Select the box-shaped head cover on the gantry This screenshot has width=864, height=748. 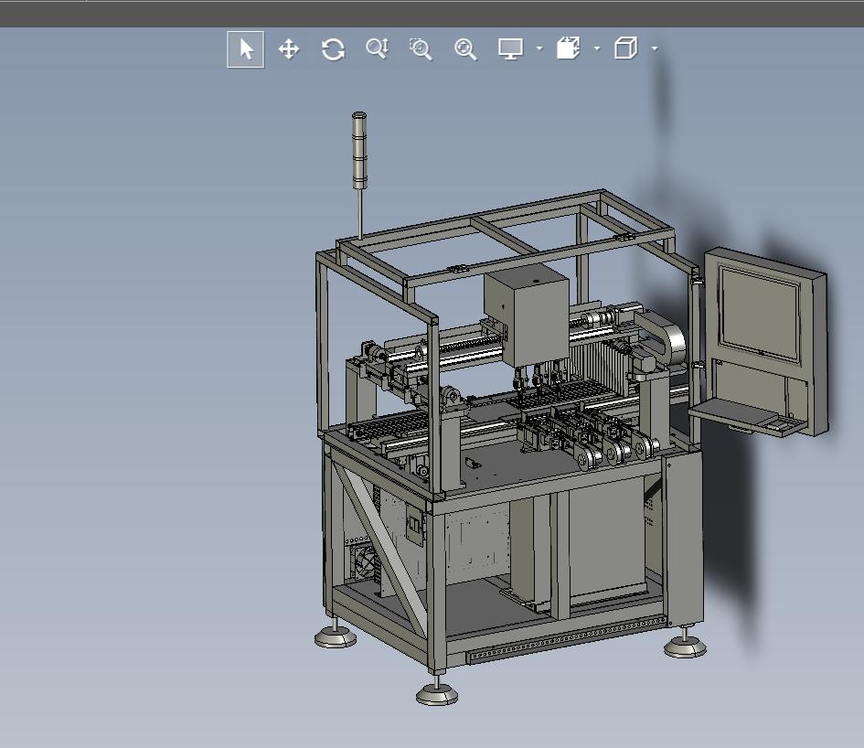[527, 317]
